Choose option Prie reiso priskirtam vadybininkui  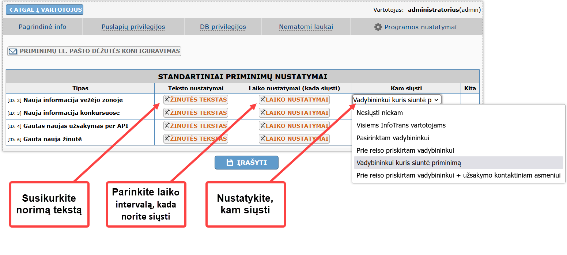pos(458,151)
